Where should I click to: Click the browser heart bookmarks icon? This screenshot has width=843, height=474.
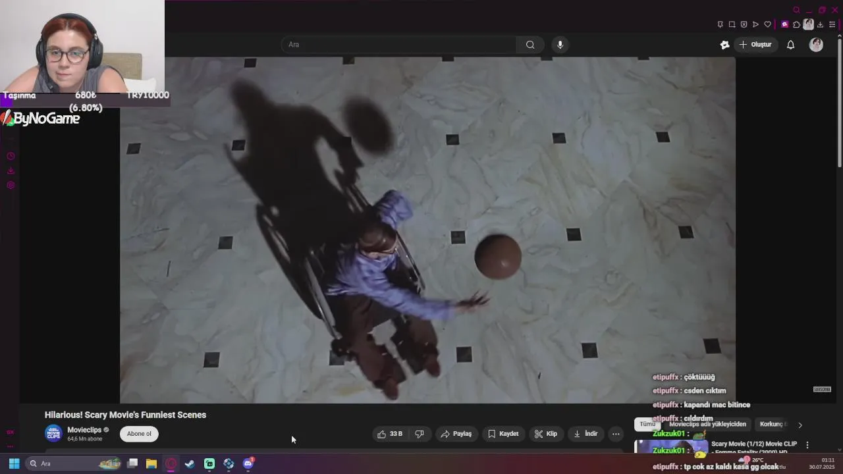click(767, 24)
